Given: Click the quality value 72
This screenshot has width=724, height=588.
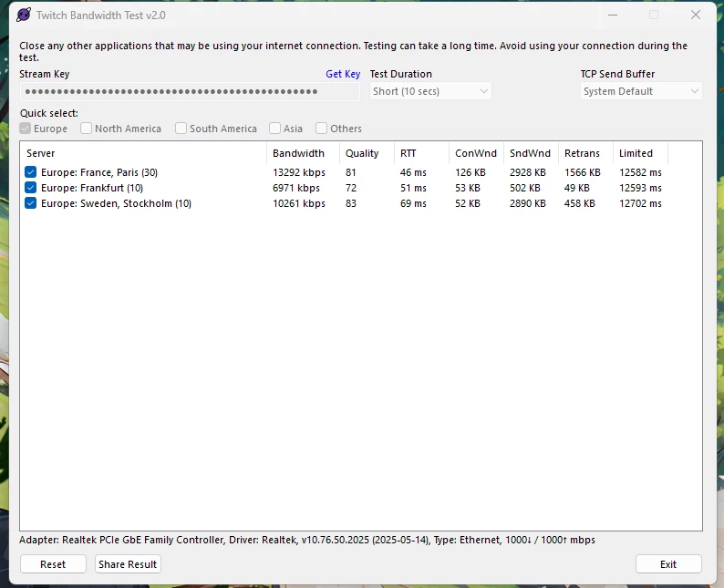Looking at the screenshot, I should pos(351,188).
